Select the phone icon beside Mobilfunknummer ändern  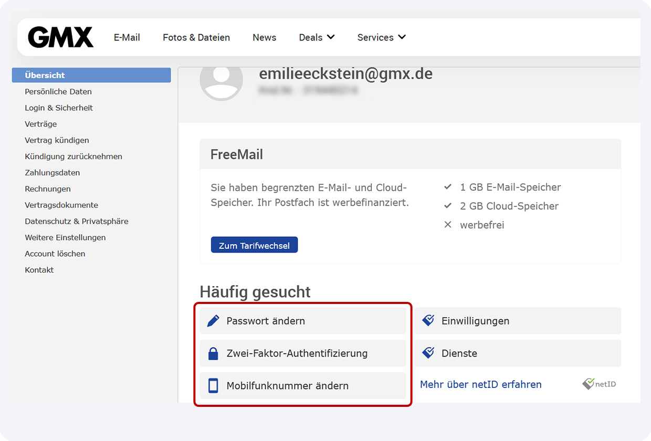coord(213,385)
